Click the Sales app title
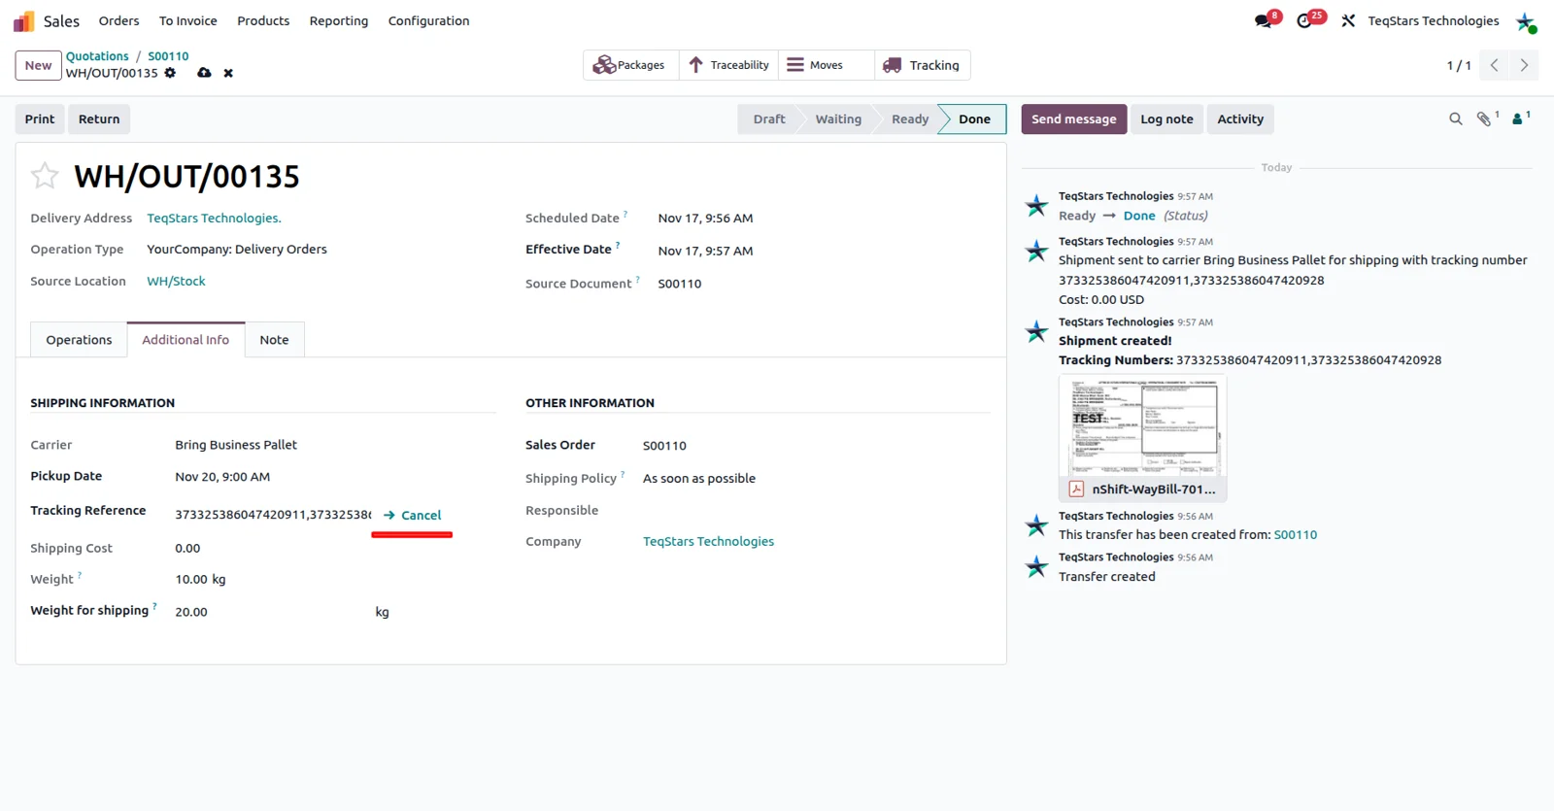This screenshot has width=1554, height=811. click(61, 21)
